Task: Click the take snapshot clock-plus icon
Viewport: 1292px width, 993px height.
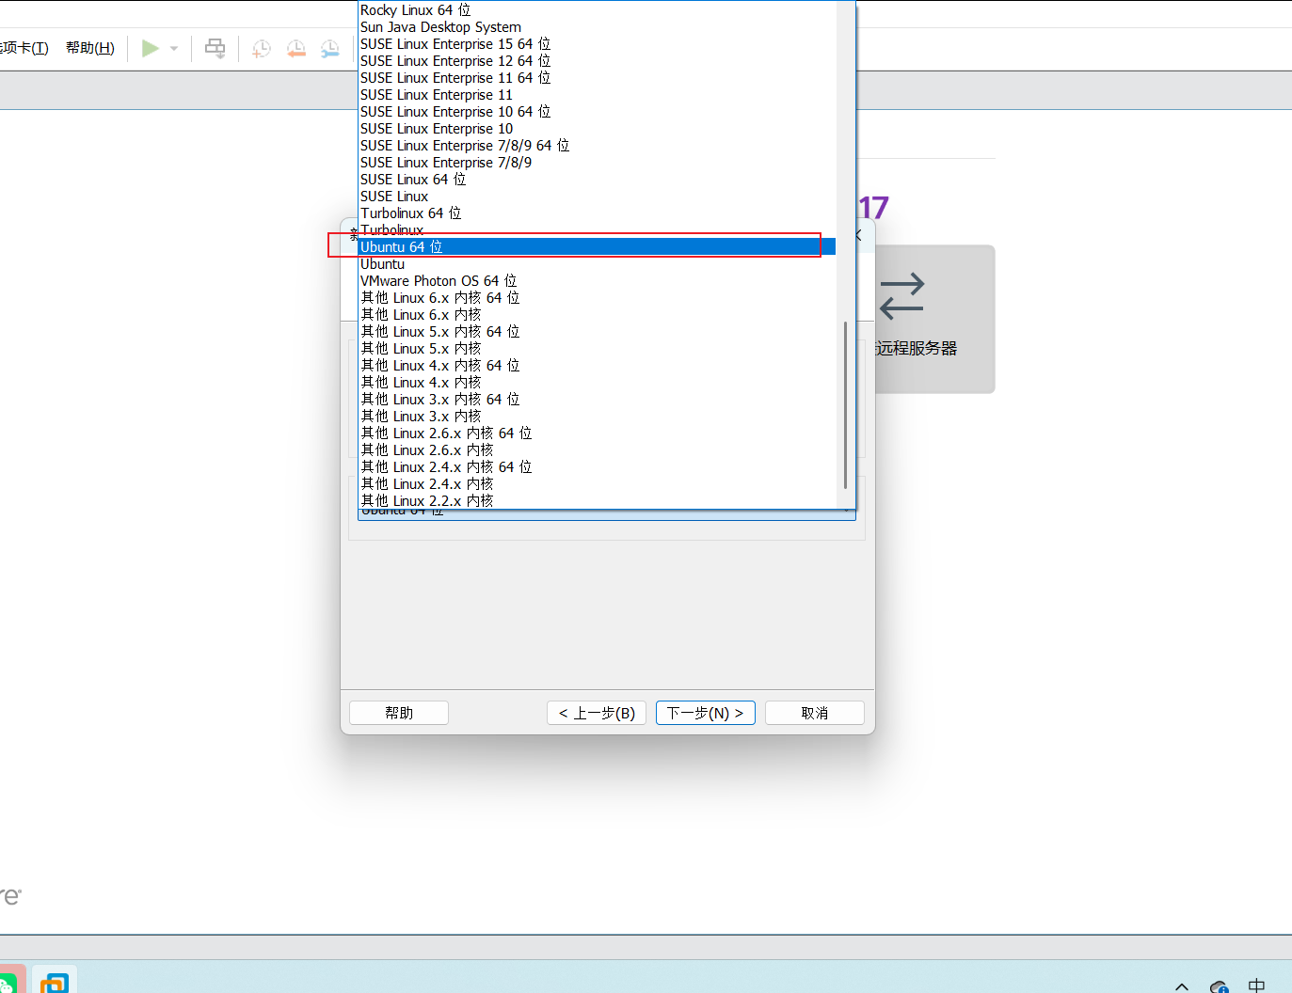Action: (262, 49)
